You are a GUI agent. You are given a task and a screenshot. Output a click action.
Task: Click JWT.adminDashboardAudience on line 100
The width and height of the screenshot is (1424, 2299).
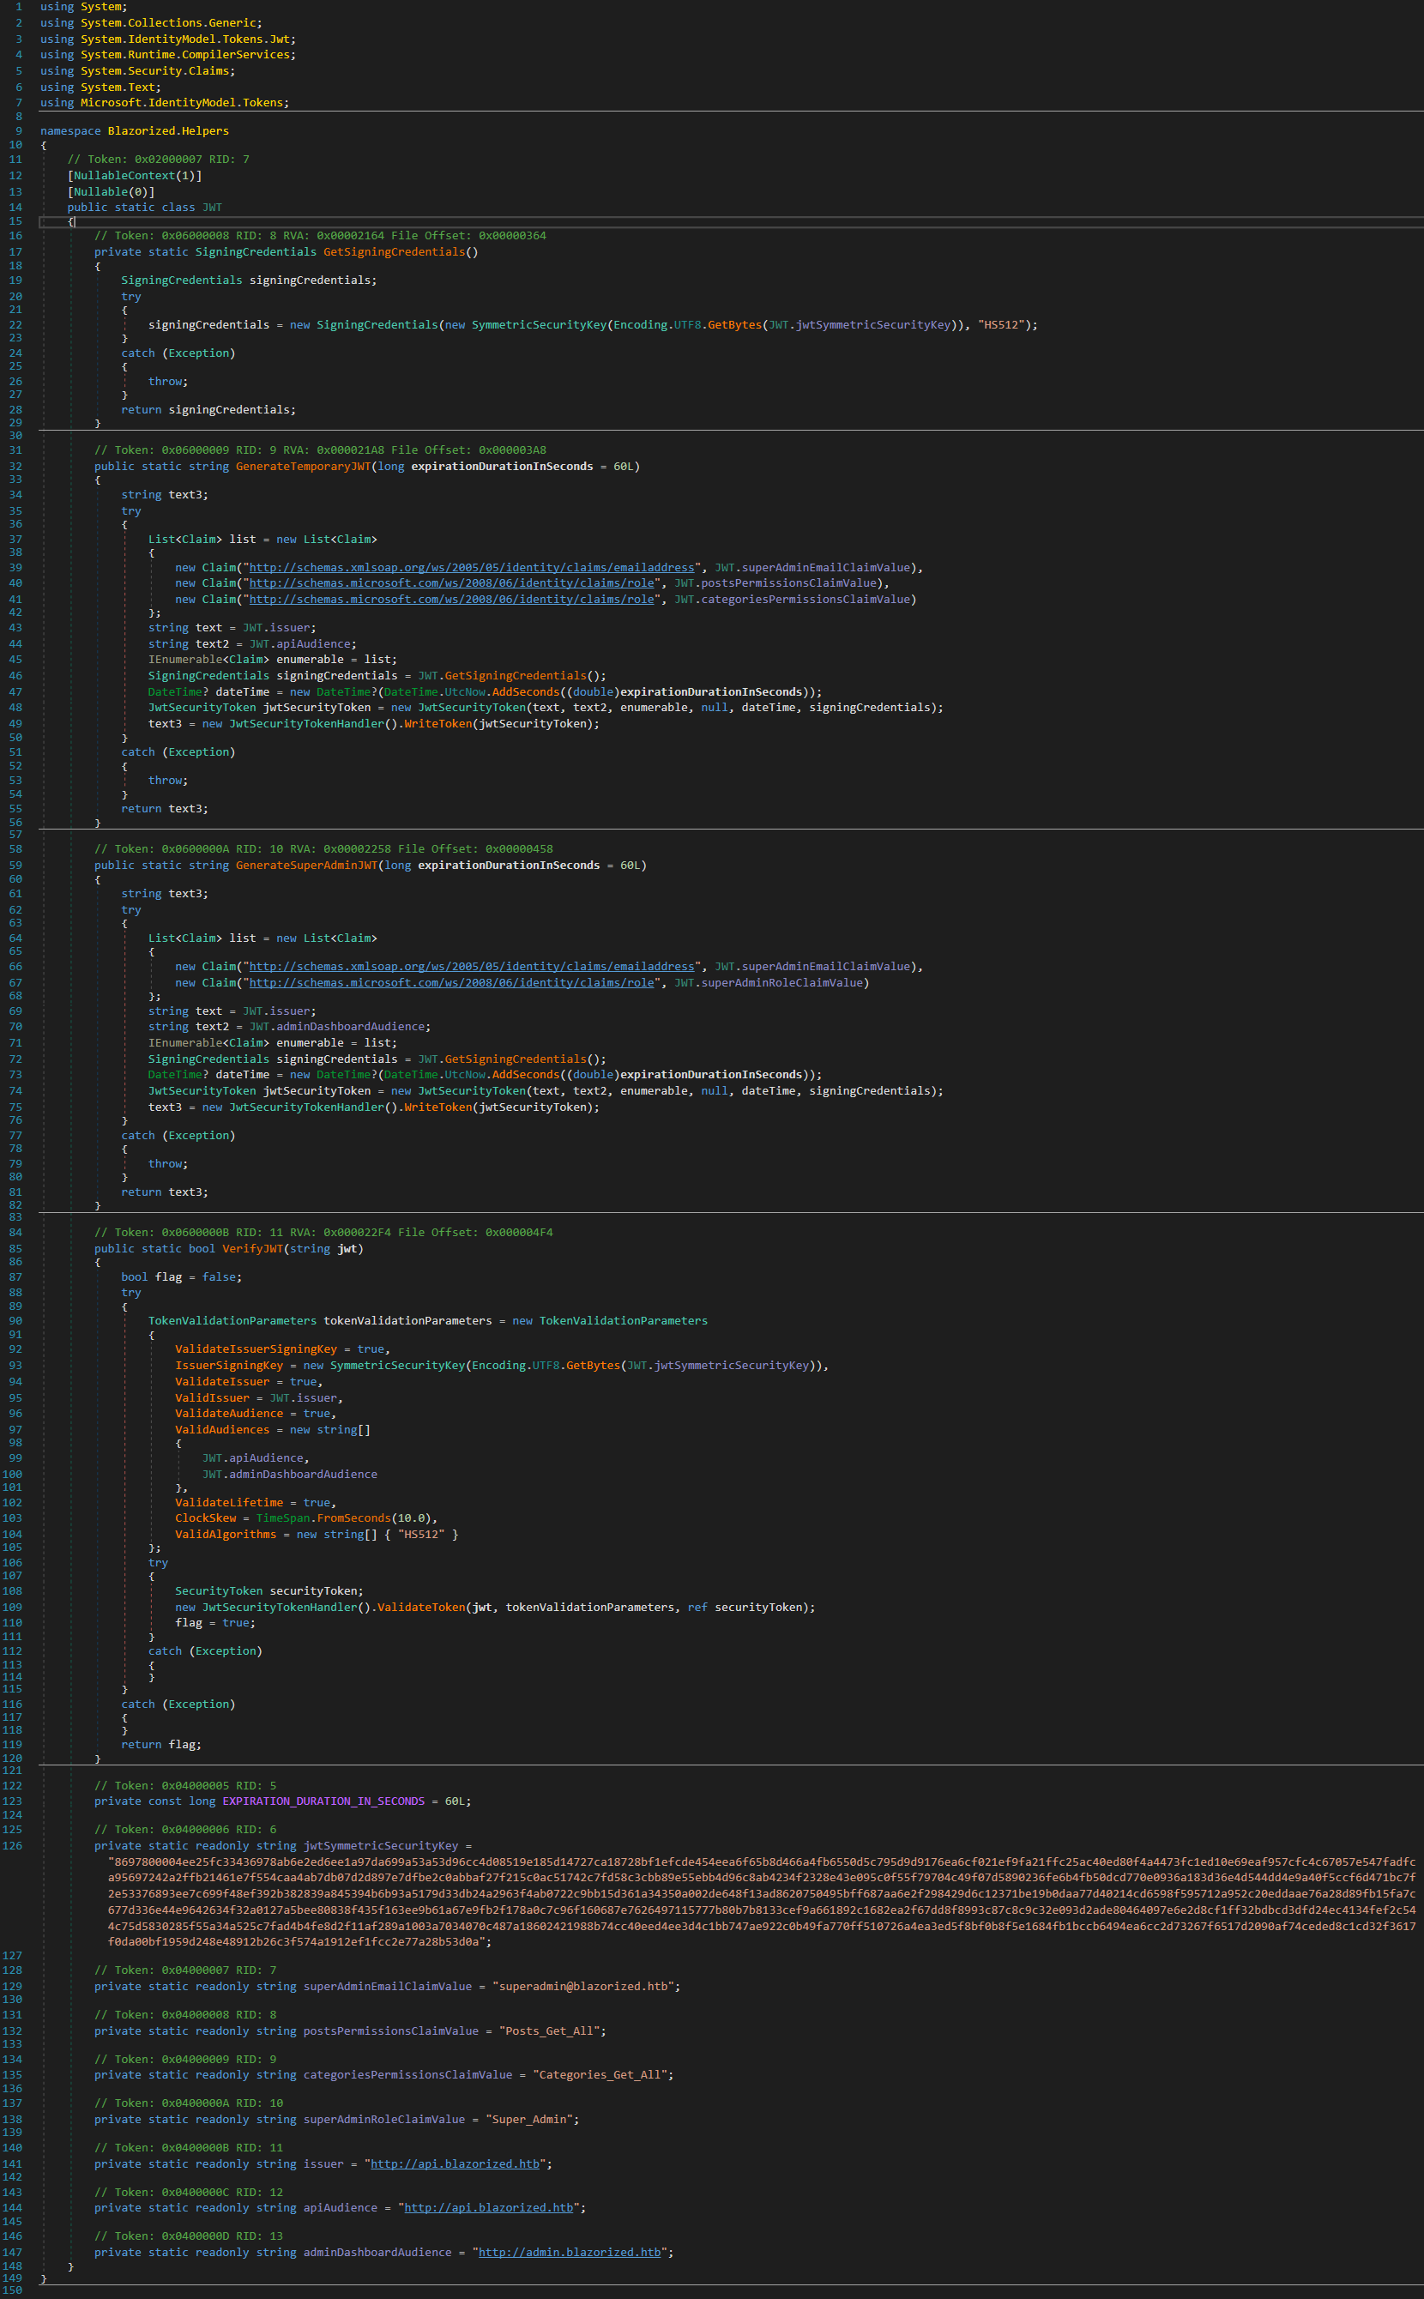point(290,1474)
